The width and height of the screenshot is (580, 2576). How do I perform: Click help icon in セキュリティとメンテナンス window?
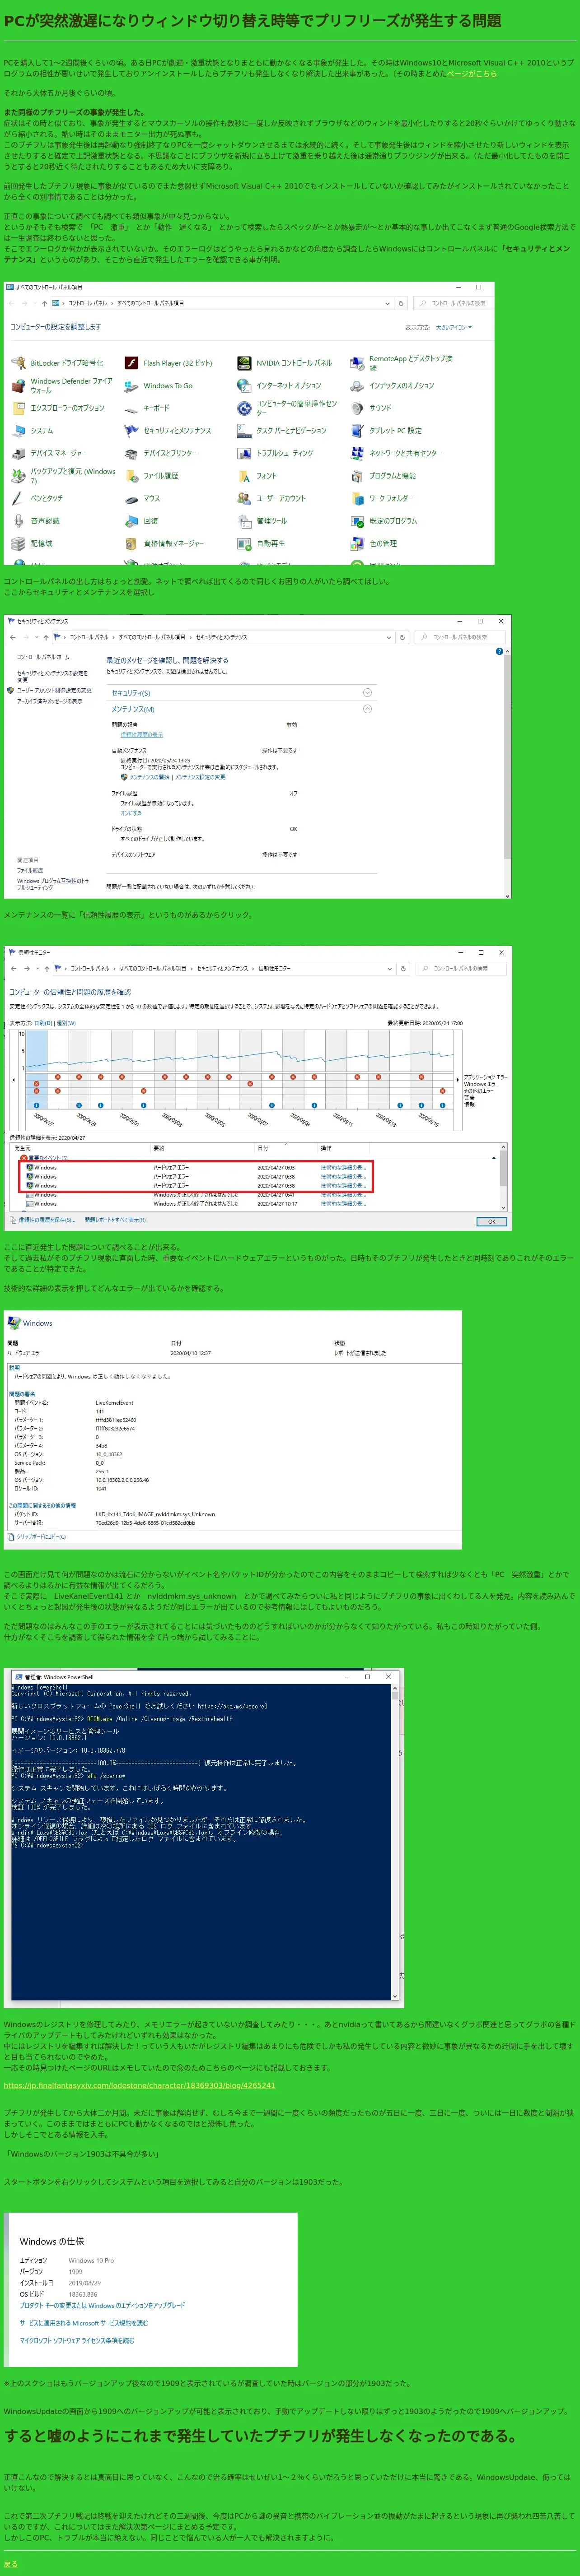click(499, 651)
